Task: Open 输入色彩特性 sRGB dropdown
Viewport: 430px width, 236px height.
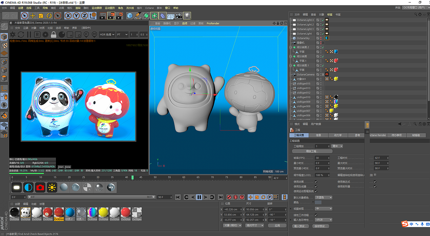Action: (x=324, y=220)
